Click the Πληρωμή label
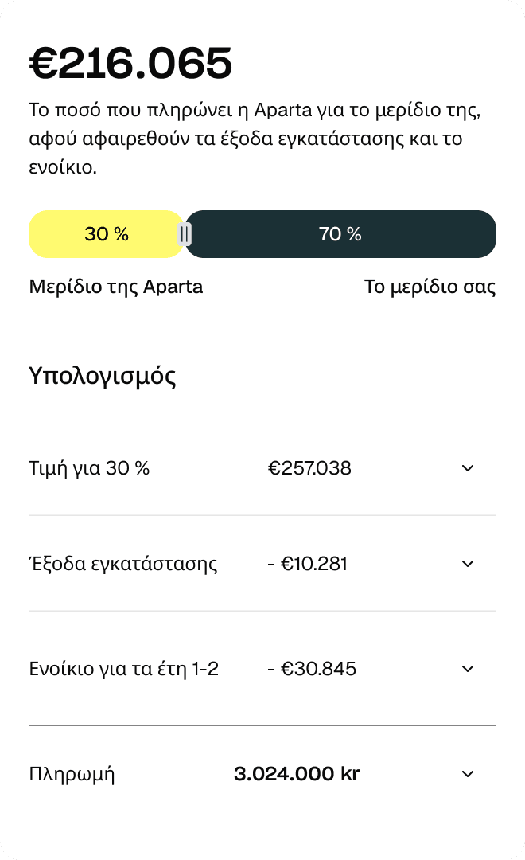Image resolution: width=525 pixels, height=860 pixels. click(x=72, y=774)
